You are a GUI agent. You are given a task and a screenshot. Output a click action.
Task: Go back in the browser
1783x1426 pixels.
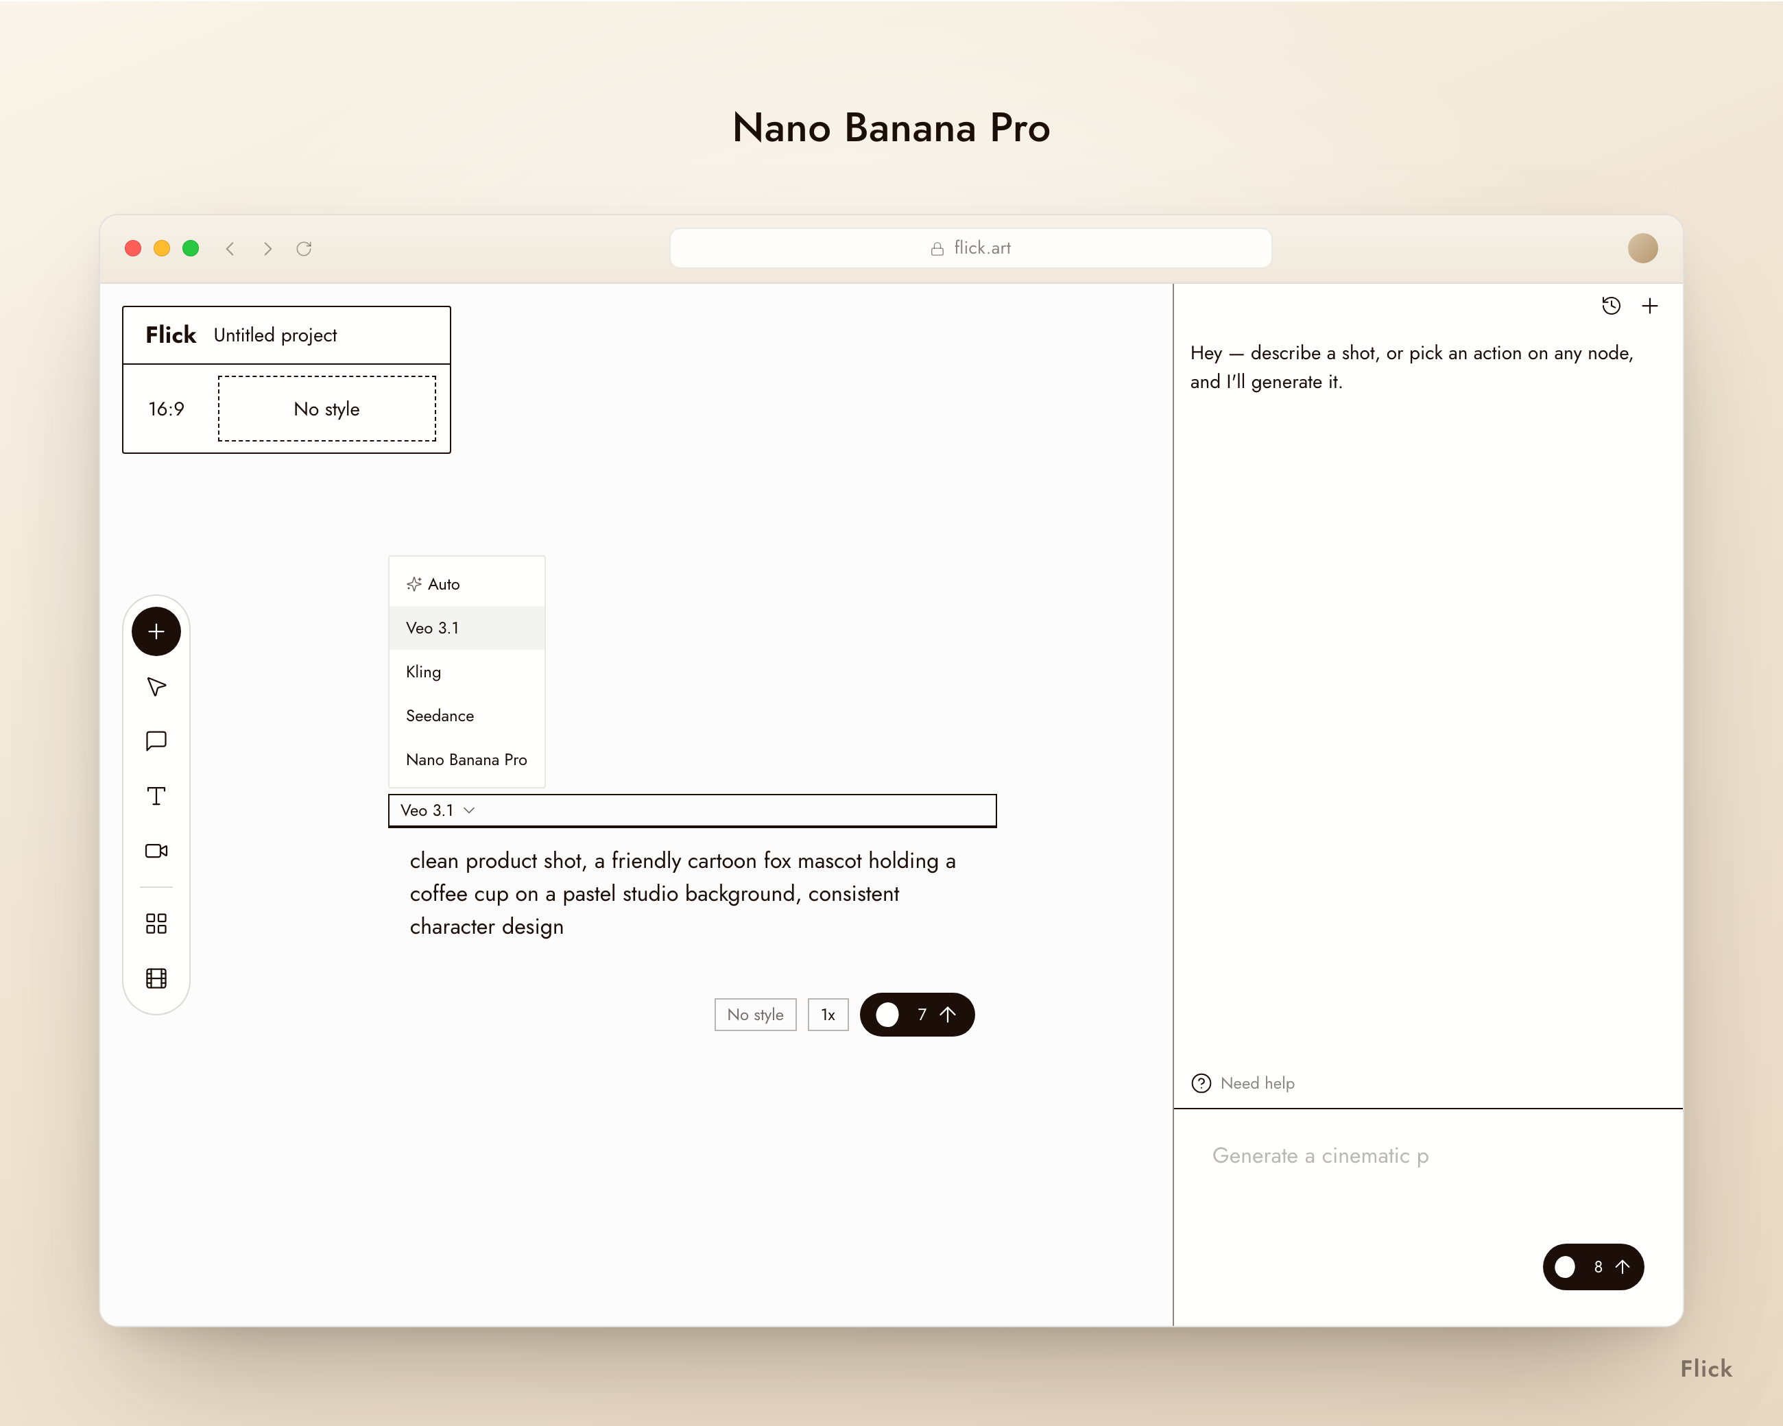tap(230, 248)
